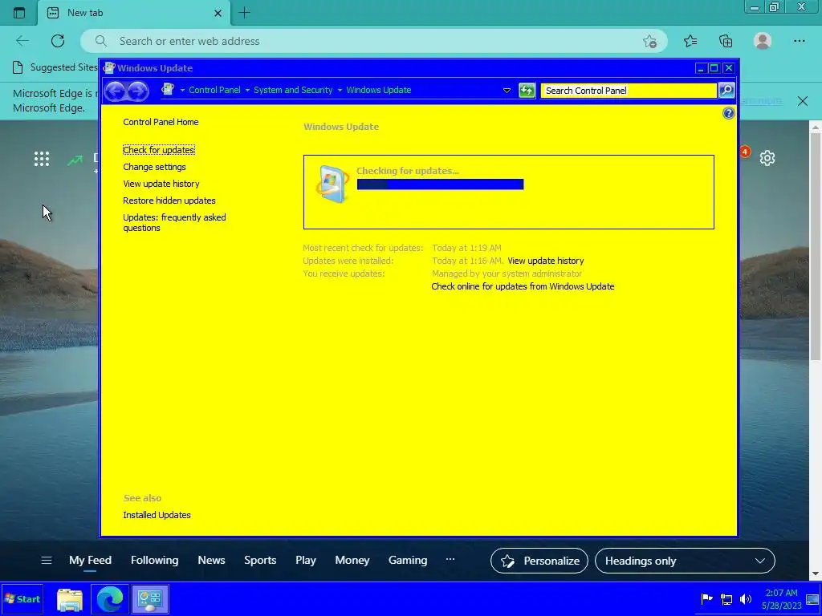Open the Windows Update help icon
The height and width of the screenshot is (616, 822).
point(728,113)
